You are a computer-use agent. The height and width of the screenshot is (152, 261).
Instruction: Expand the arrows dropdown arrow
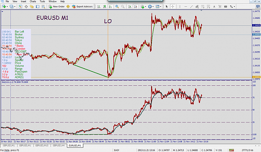[x=234, y=7]
